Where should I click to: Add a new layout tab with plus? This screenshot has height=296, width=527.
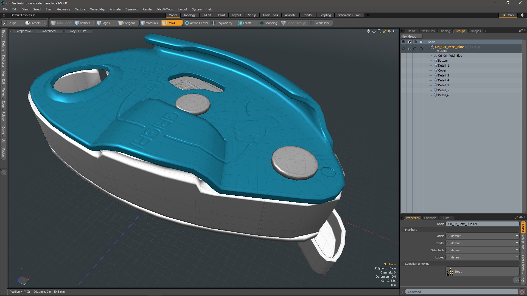(x=368, y=15)
